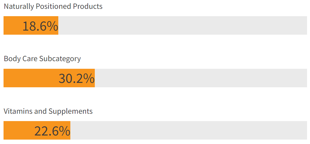Click the grey remainder of the Naturally Positioned bar
Screen dimensions: 310x144
(x=183, y=26)
